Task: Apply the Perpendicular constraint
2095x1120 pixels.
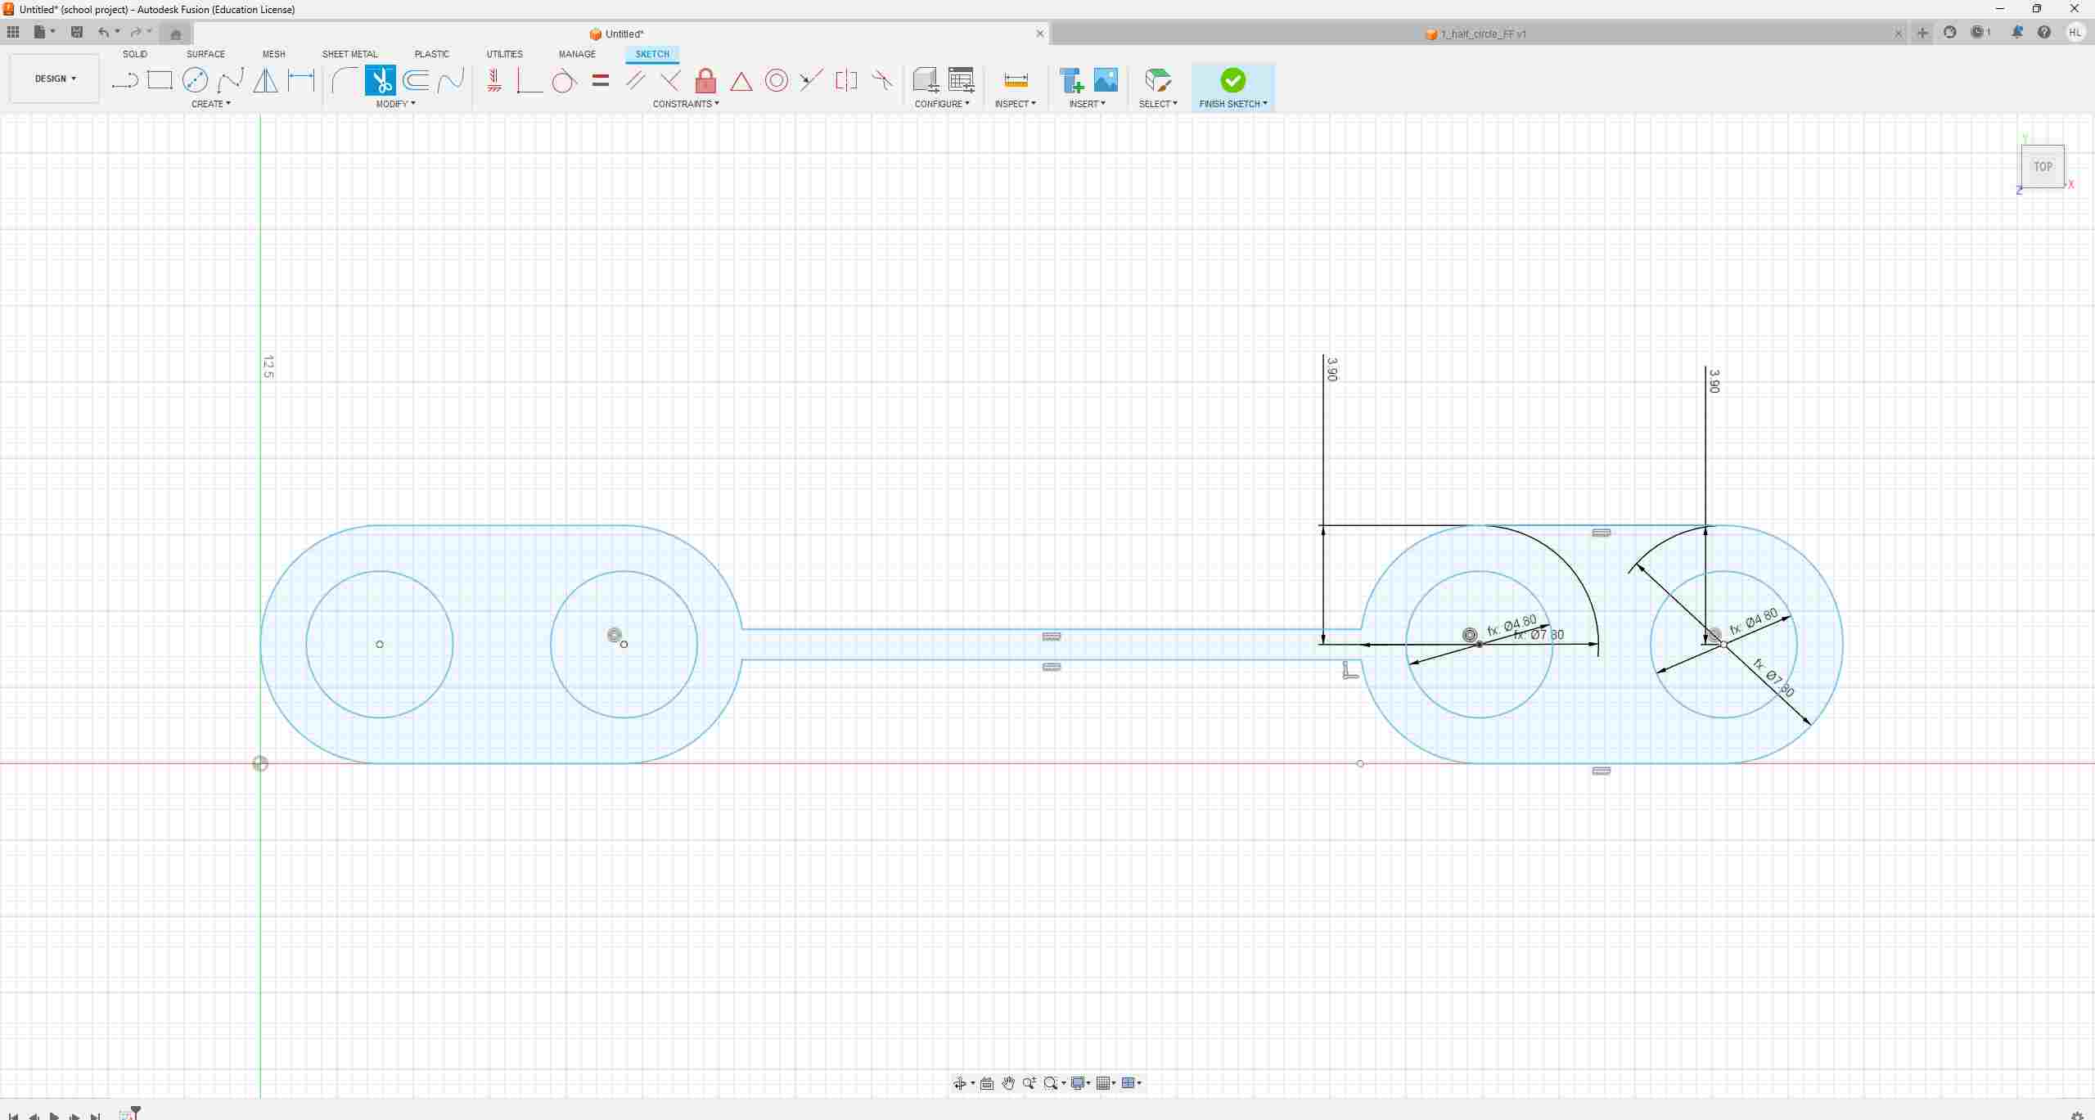Action: pyautogui.click(x=670, y=80)
